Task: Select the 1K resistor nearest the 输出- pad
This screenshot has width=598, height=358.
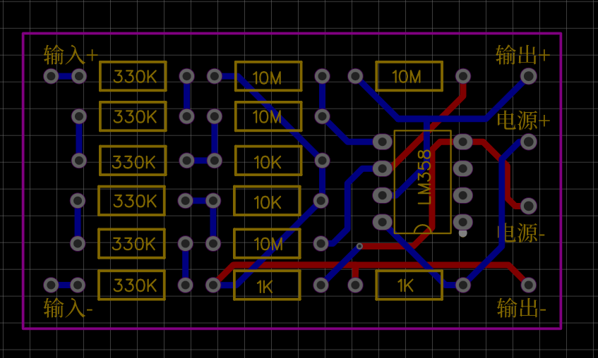Action: [409, 285]
